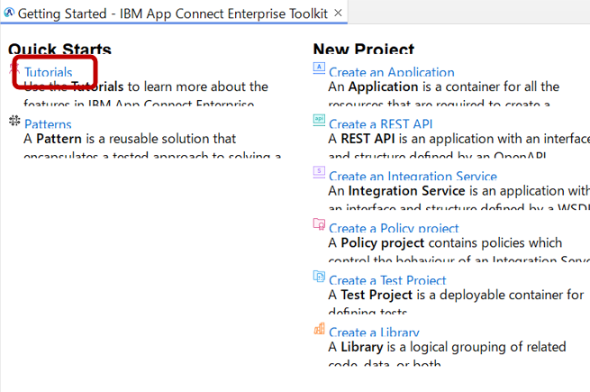Open the Patterns link
Viewport: 590px width, 392px height.
pyautogui.click(x=48, y=123)
